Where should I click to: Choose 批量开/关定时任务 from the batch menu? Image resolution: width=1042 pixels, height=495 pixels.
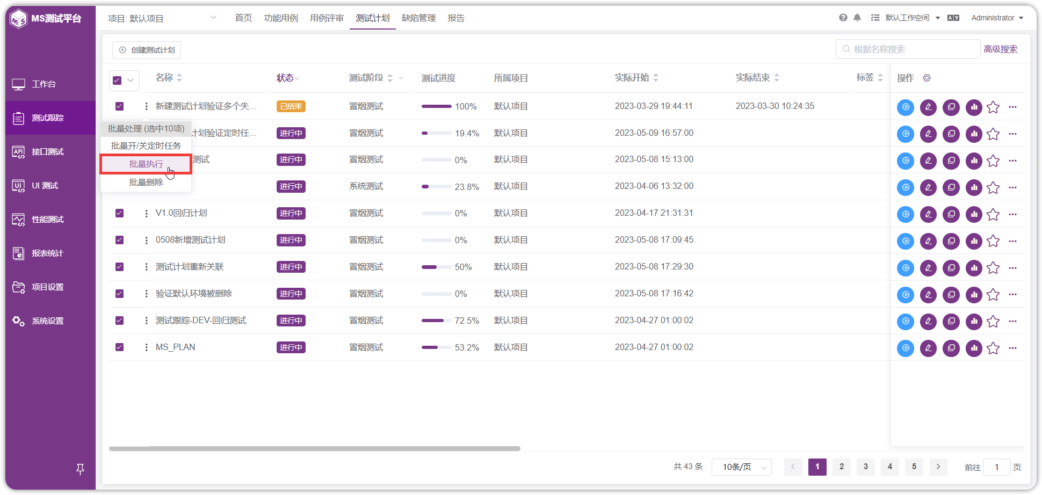[x=146, y=146]
